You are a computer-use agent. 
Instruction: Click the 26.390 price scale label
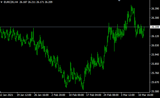click(x=155, y=9)
